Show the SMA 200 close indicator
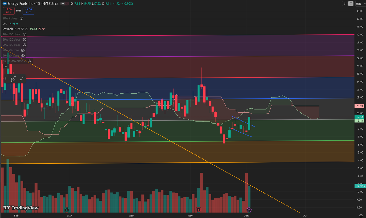 pyautogui.click(x=24, y=34)
